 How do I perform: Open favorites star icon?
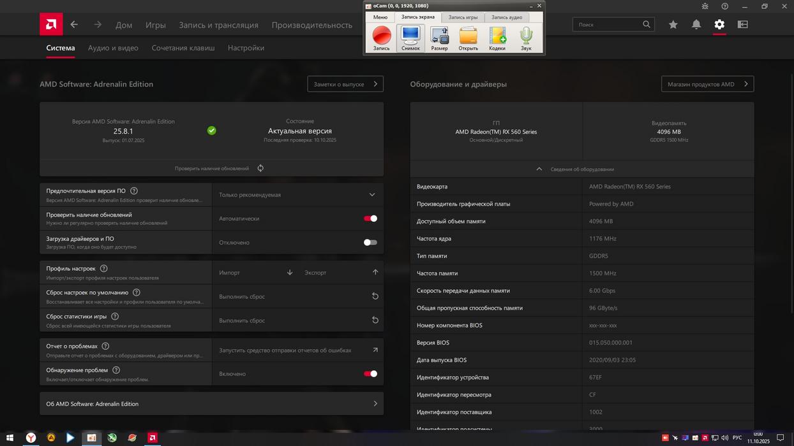pos(673,25)
